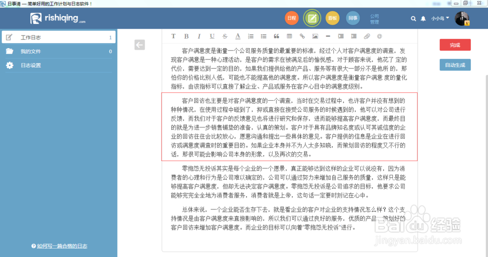Click the user avatar picture
This screenshot has width=488, height=257.
462,18
